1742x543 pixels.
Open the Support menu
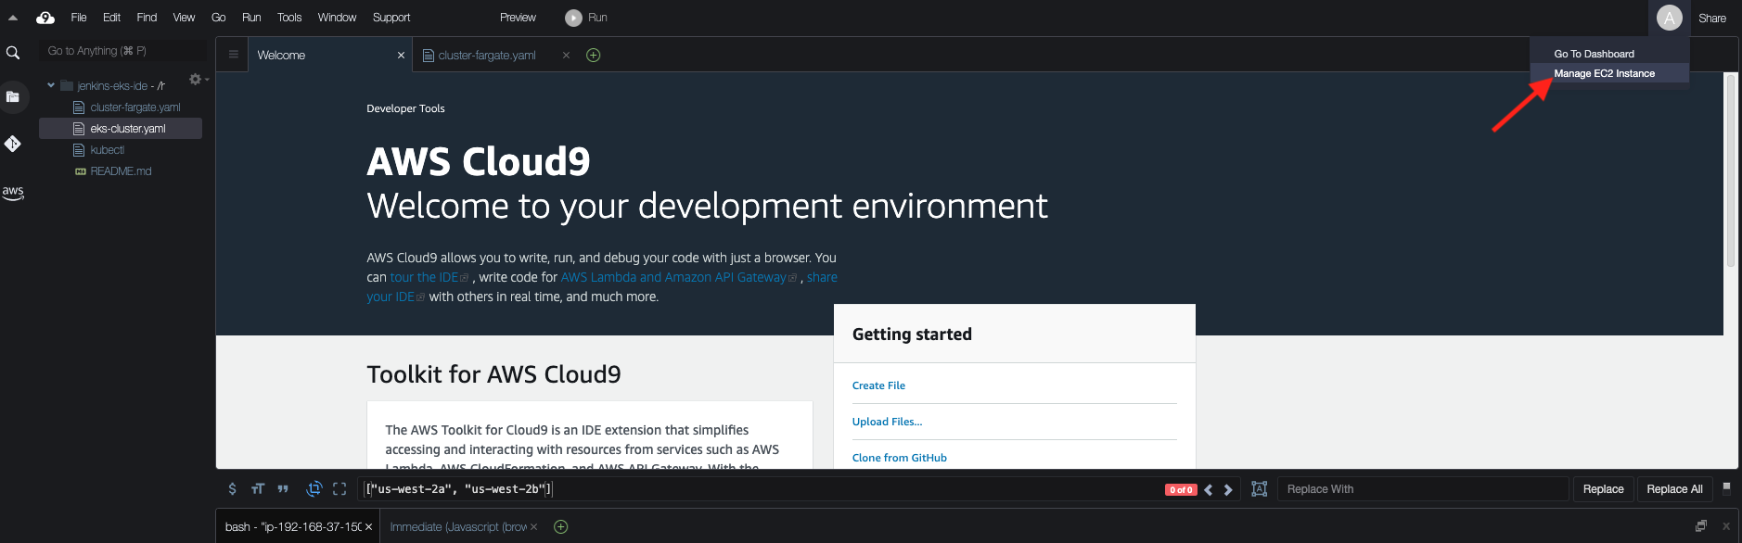(391, 18)
